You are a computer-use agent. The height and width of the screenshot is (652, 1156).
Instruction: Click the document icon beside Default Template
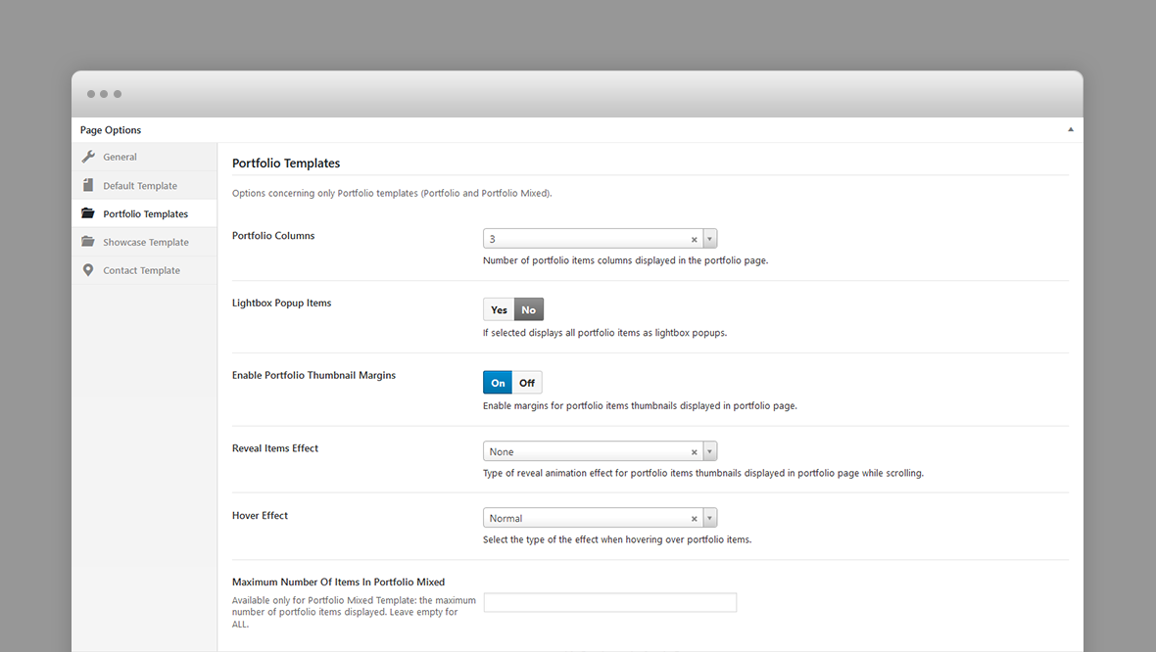click(88, 185)
